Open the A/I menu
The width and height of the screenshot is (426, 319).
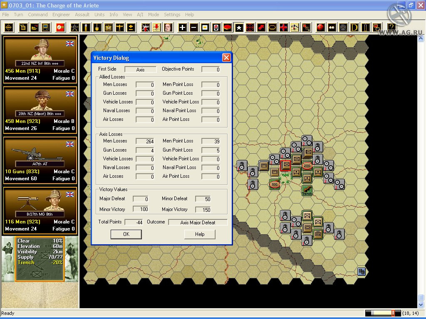[140, 15]
